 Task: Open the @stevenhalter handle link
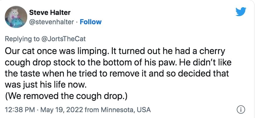coord(51,22)
